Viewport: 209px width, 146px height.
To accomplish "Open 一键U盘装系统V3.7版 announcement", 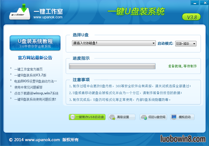I will click(30, 75).
